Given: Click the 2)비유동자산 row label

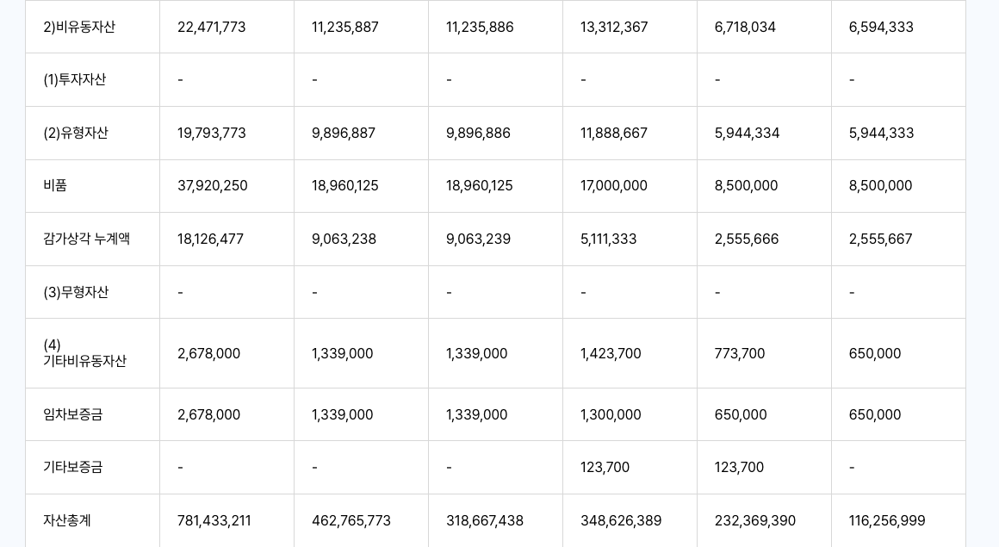Looking at the screenshot, I should click(79, 28).
